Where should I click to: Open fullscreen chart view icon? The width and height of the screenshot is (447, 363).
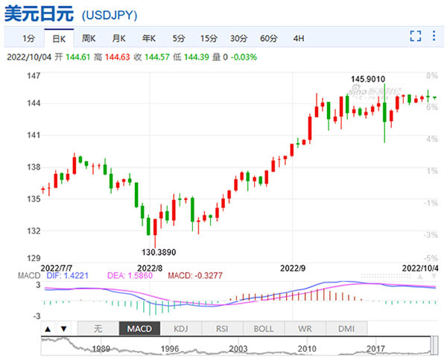point(416,36)
